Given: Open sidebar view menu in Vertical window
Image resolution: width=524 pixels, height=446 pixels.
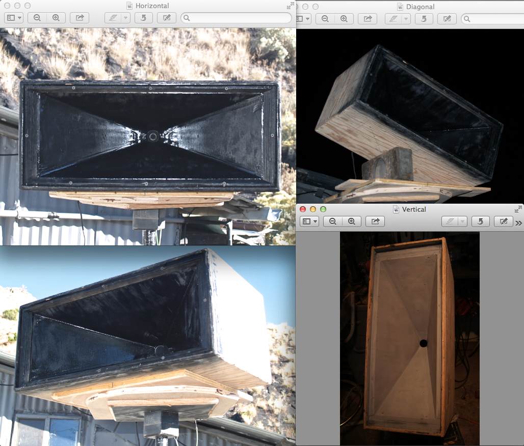Looking at the screenshot, I should [309, 221].
